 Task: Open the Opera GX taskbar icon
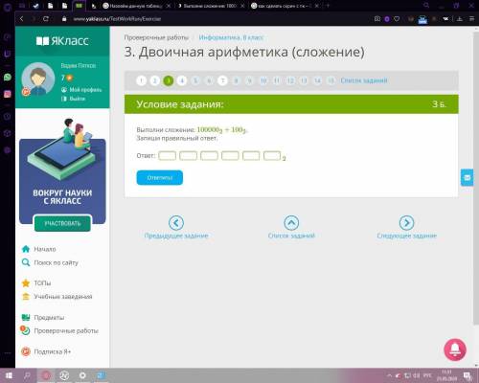47,375
